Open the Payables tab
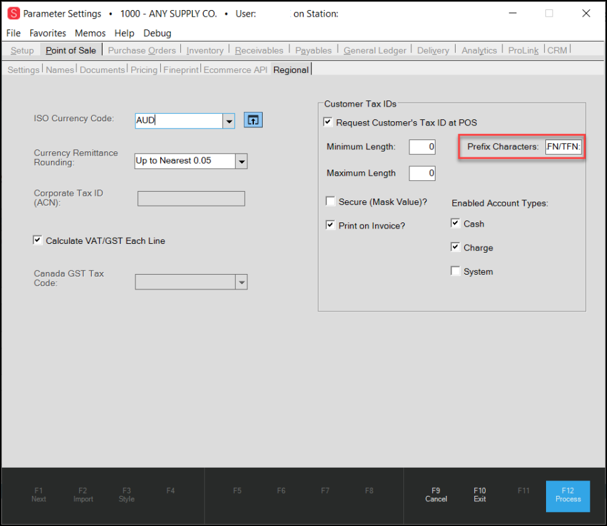Screen dimensions: 607x526 [x=314, y=50]
